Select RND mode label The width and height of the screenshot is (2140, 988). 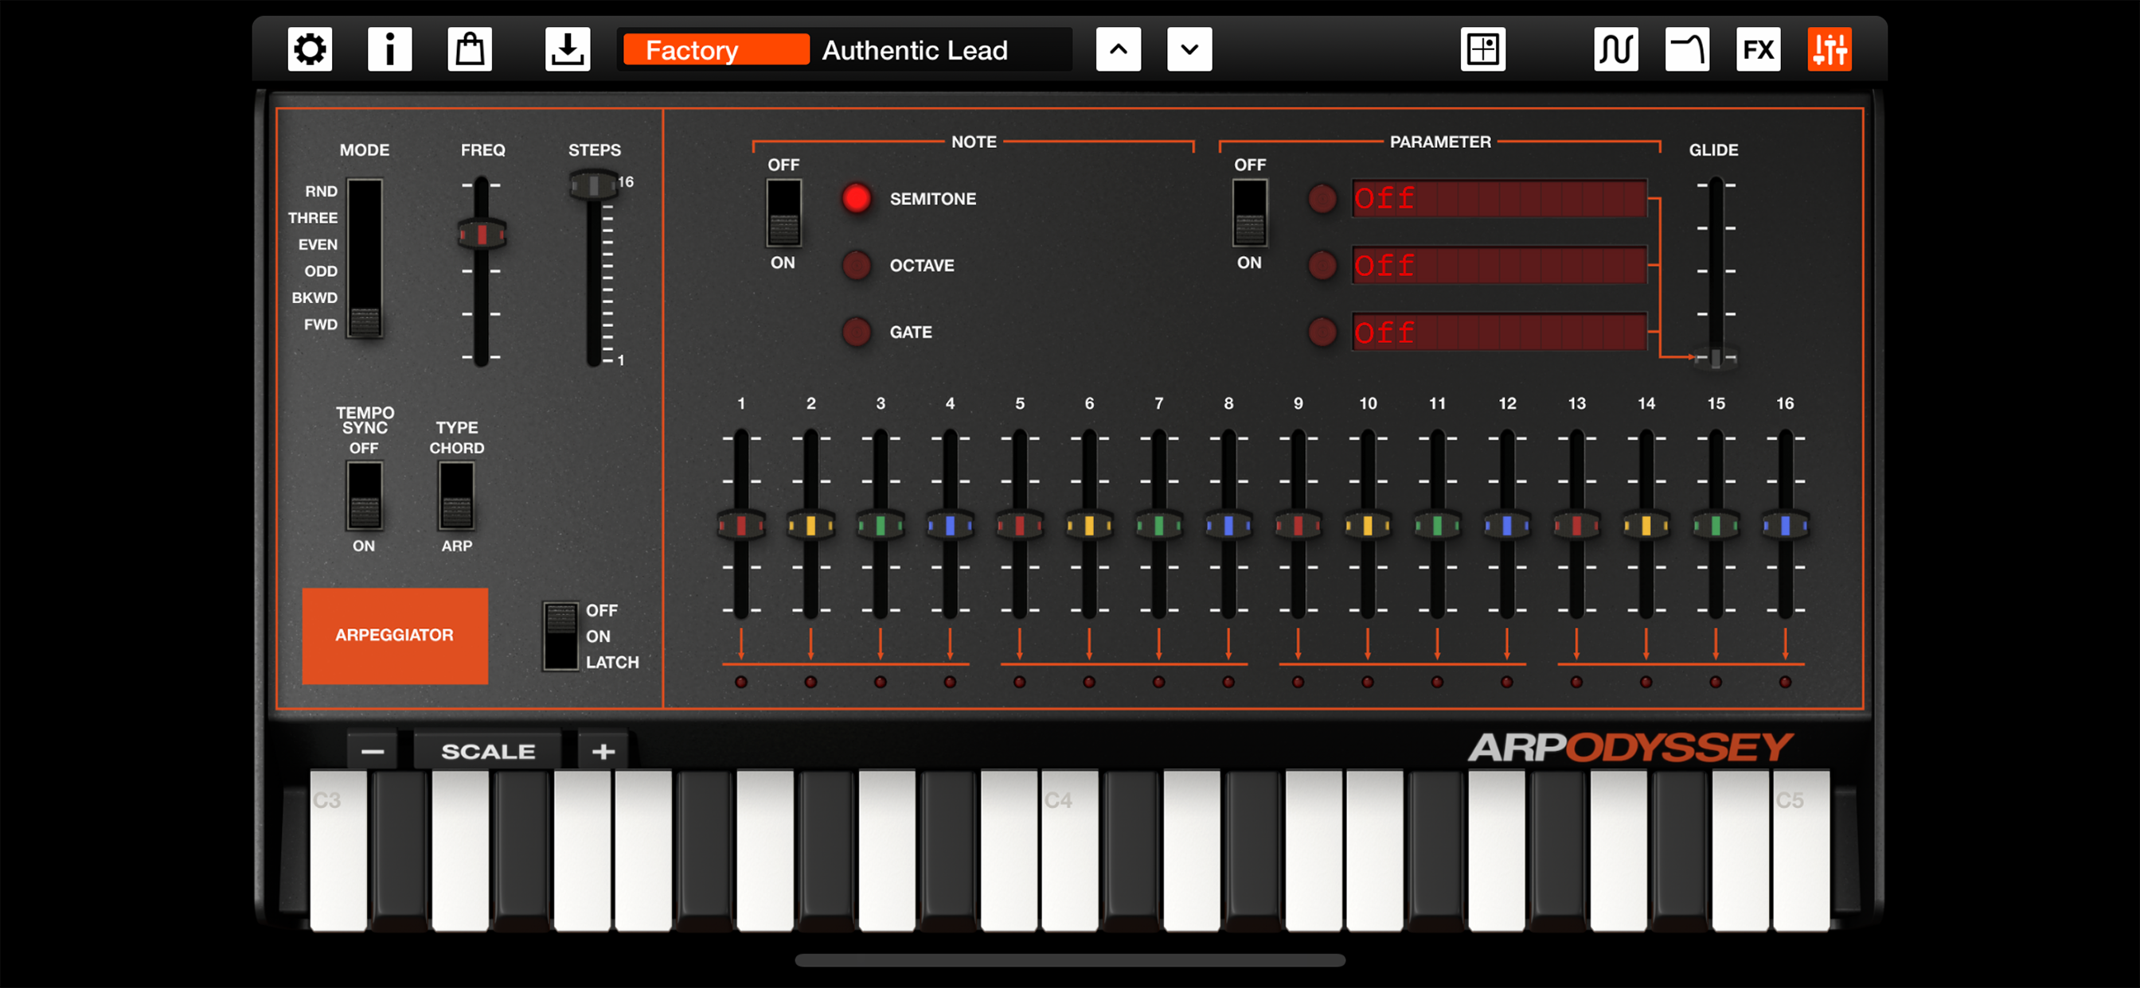[322, 191]
